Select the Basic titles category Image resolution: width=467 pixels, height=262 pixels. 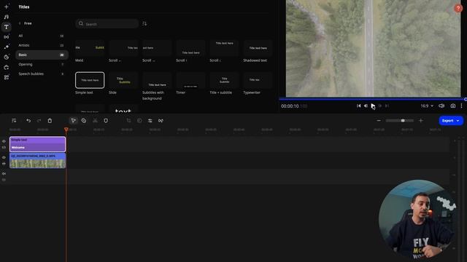pyautogui.click(x=42, y=55)
